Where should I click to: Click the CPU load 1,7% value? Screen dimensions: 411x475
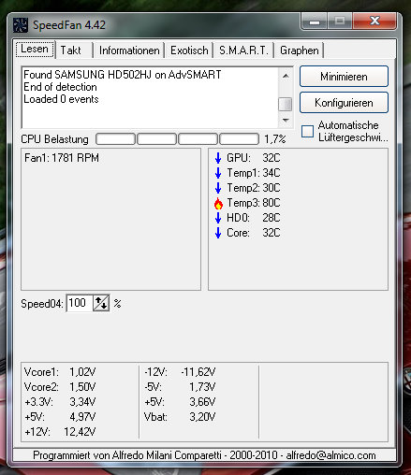(x=275, y=139)
